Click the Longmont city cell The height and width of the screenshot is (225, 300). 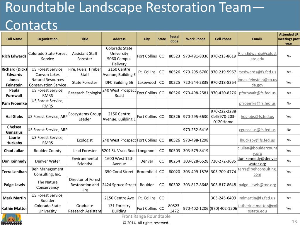click(x=147, y=151)
